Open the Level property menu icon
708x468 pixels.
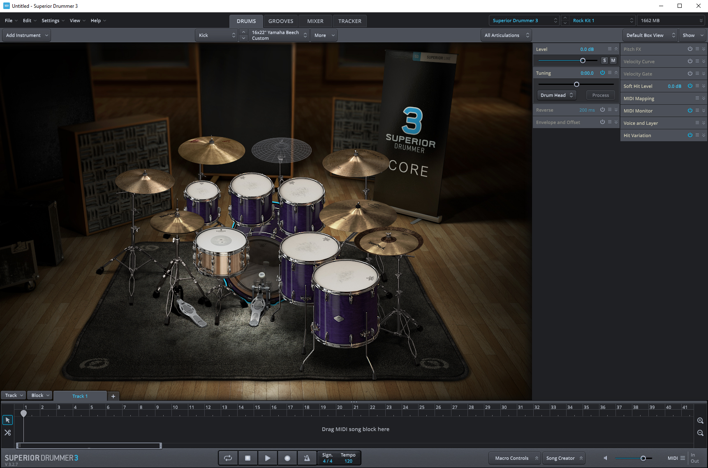tap(610, 49)
